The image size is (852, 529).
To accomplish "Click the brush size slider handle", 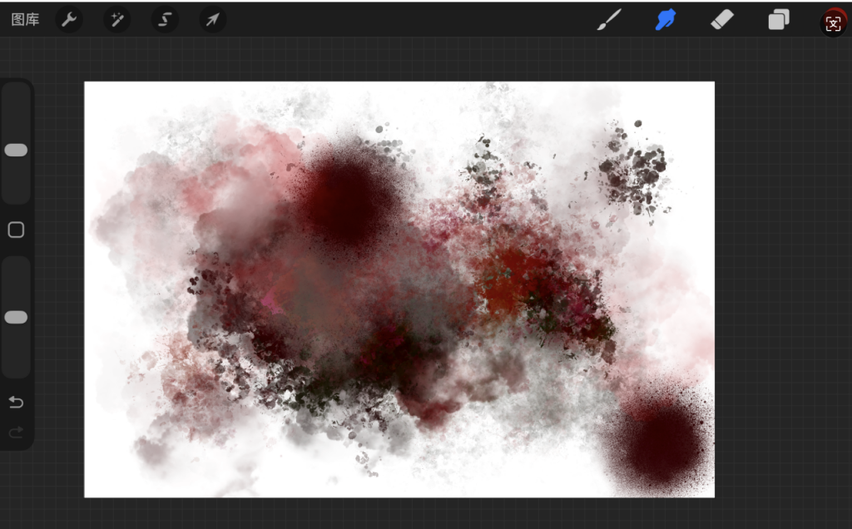I will click(x=16, y=150).
